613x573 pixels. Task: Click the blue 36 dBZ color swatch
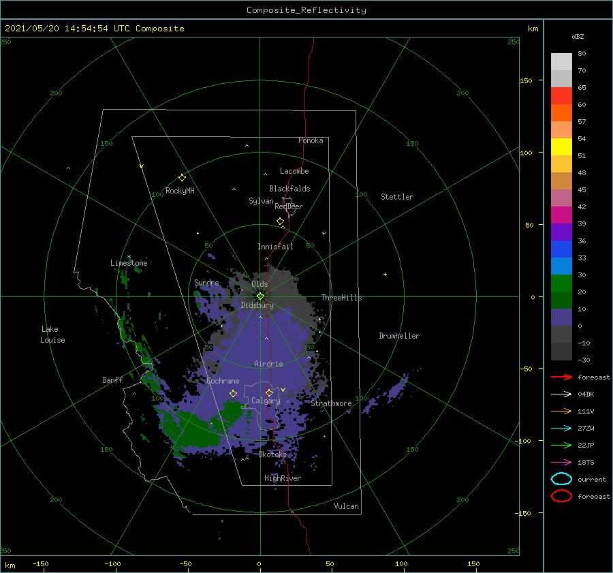pos(561,249)
